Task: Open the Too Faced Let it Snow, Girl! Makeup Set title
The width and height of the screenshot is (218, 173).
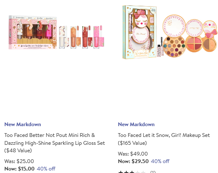Action: pyautogui.click(x=164, y=139)
